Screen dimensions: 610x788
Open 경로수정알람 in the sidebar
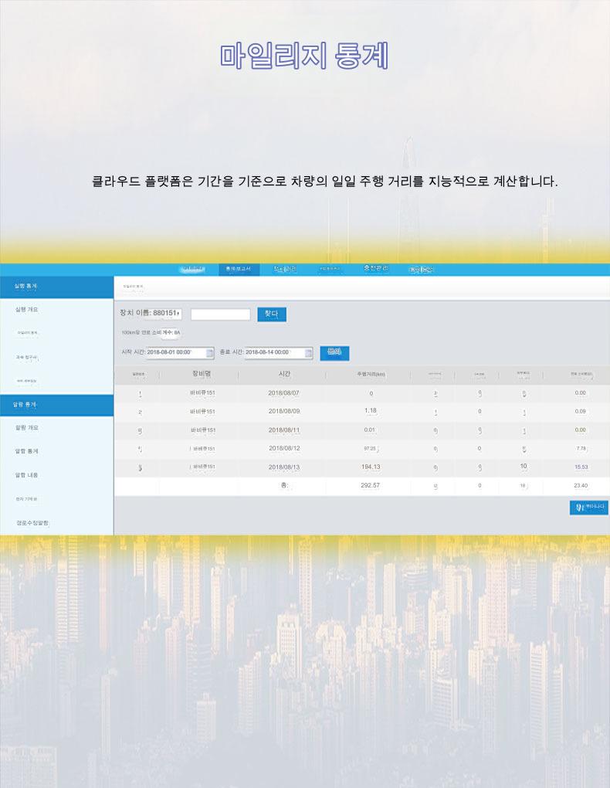(x=32, y=523)
